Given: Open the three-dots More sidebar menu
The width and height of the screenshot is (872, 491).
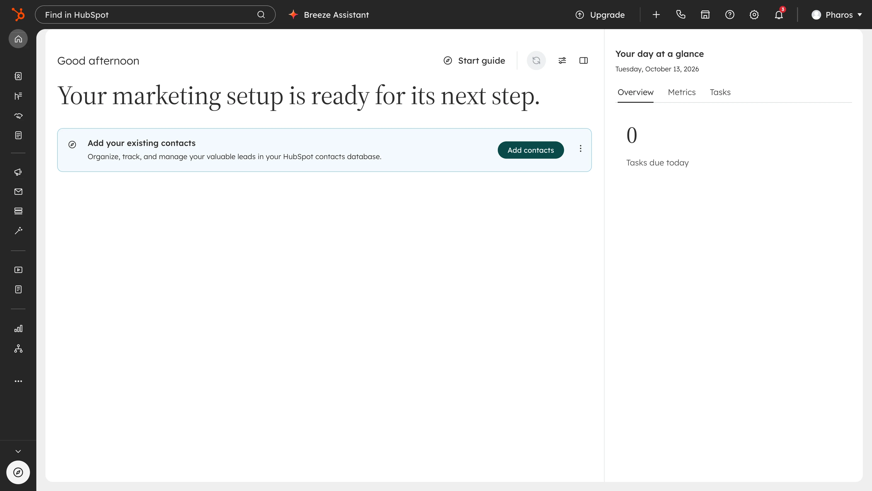Looking at the screenshot, I should (18, 381).
